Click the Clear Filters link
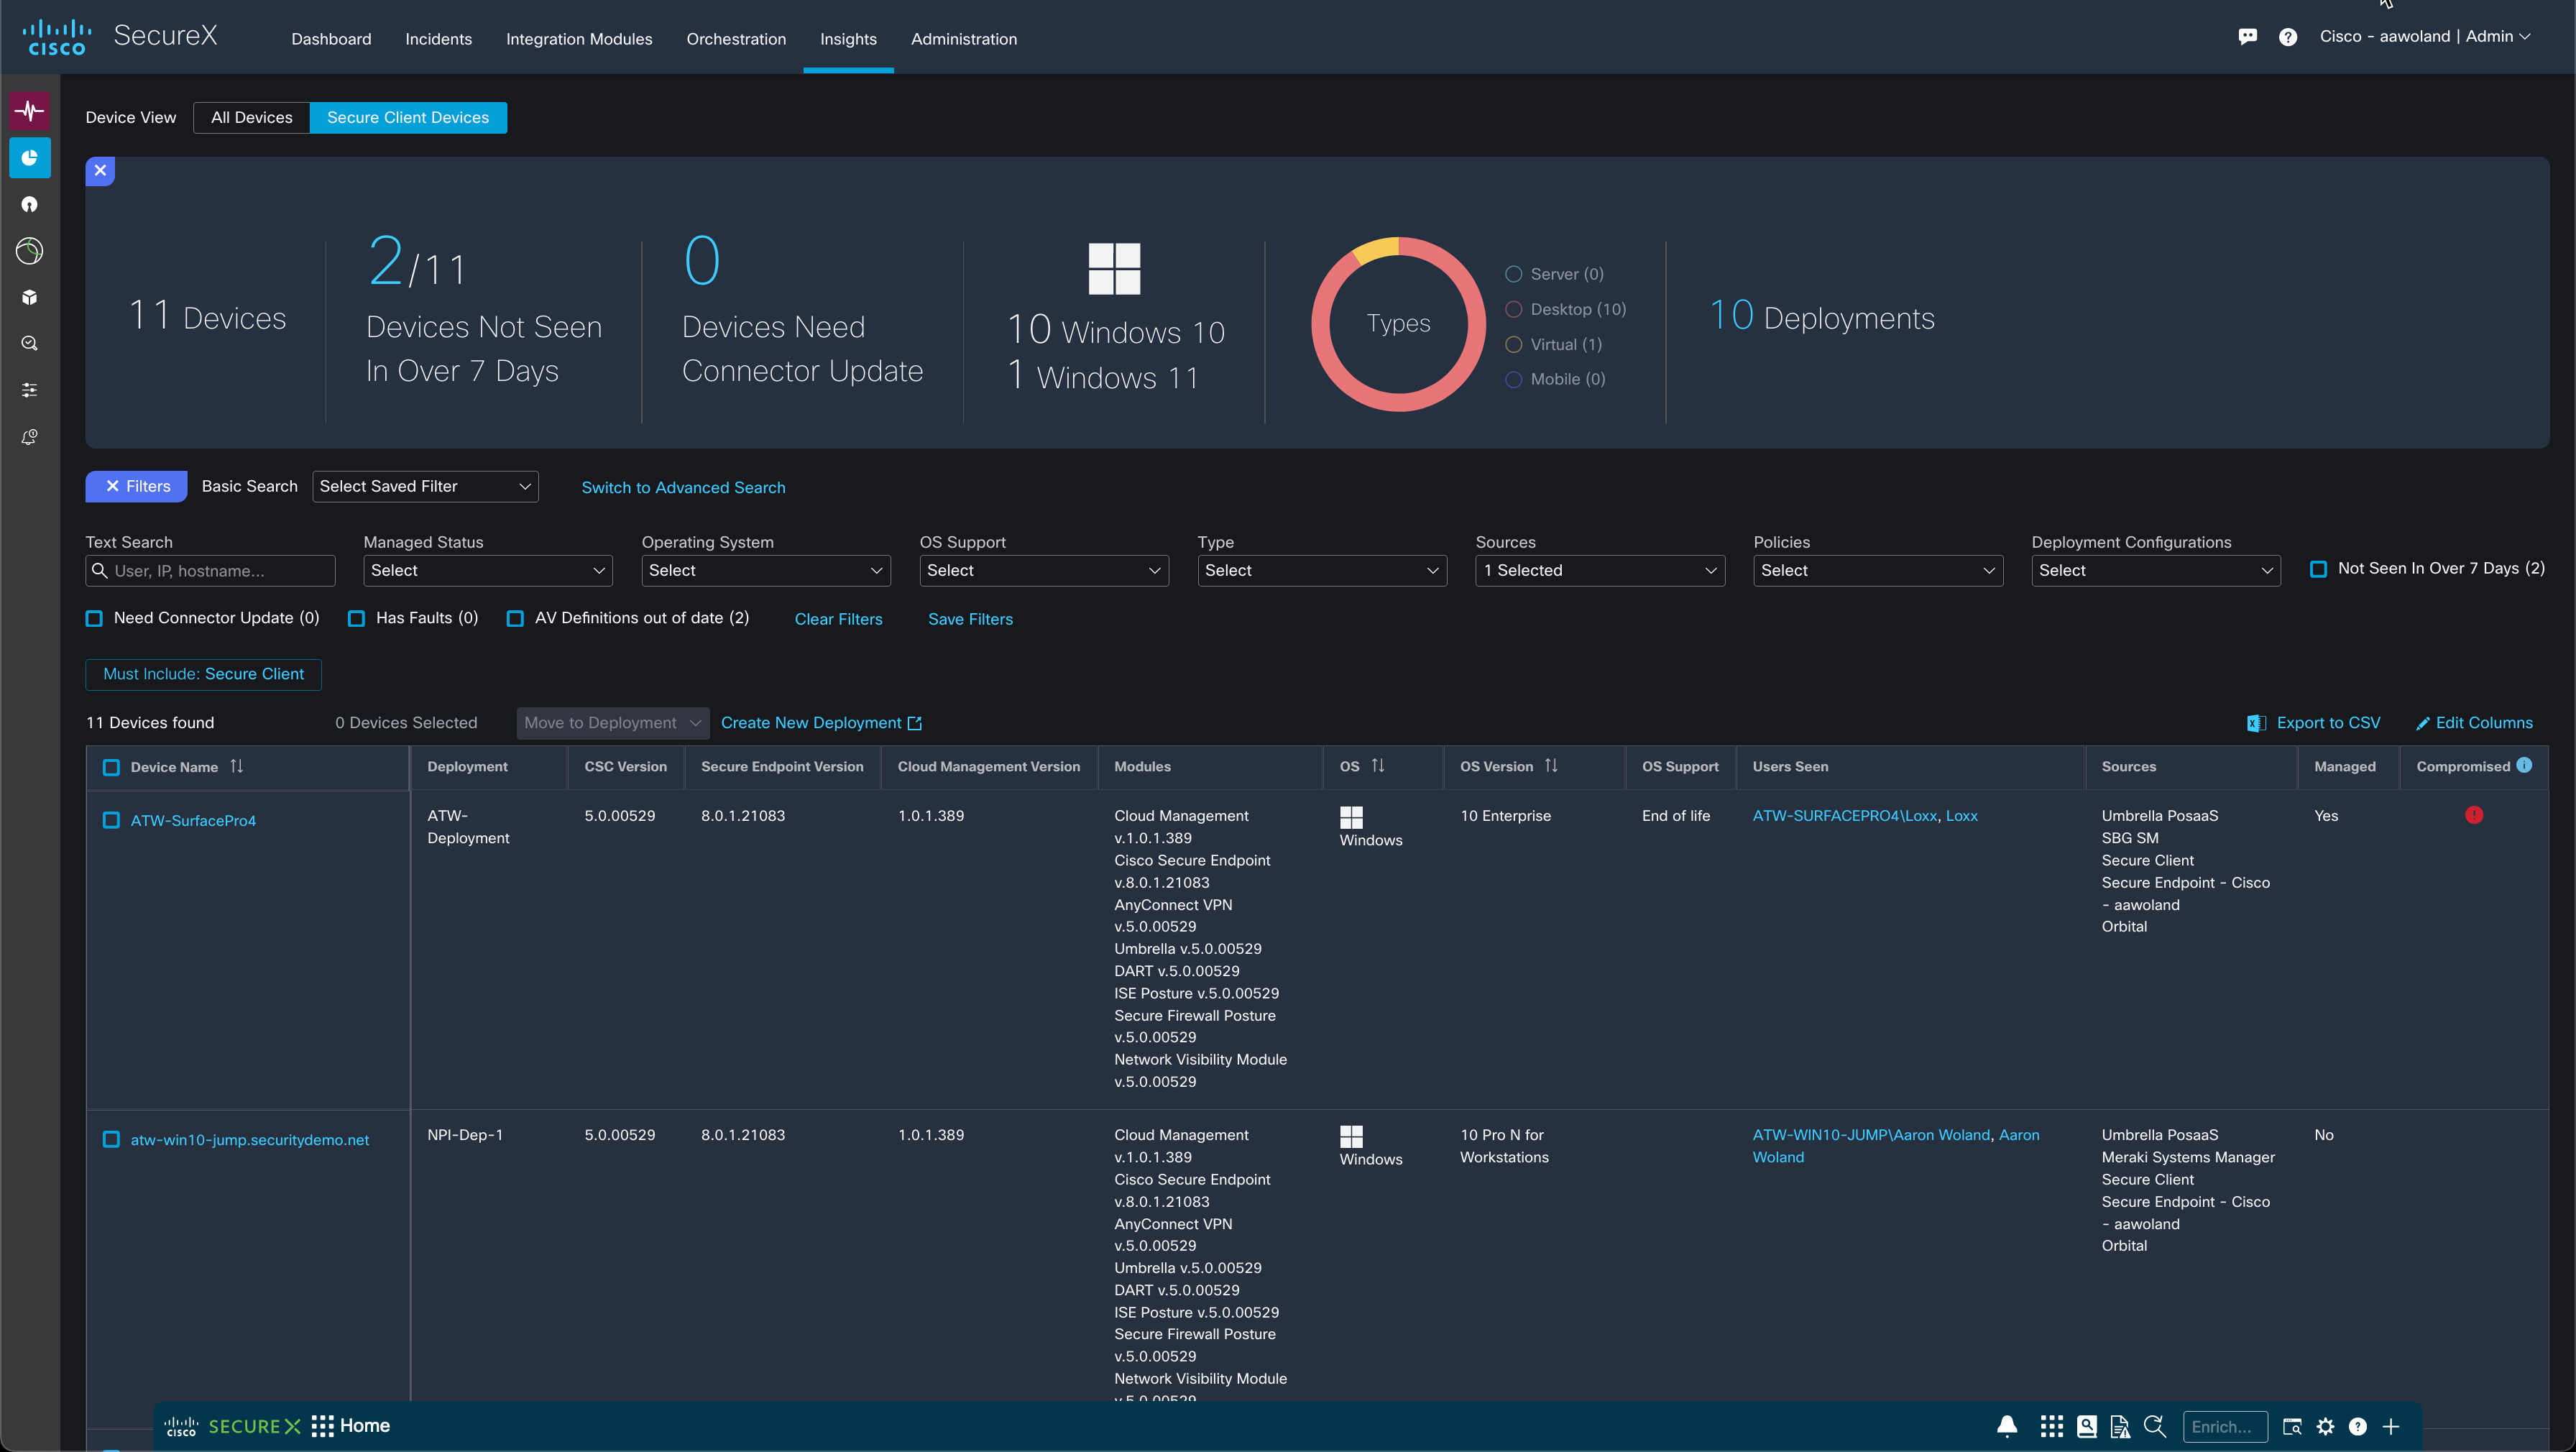Screen dimensions: 2576x1452 click(x=838, y=619)
